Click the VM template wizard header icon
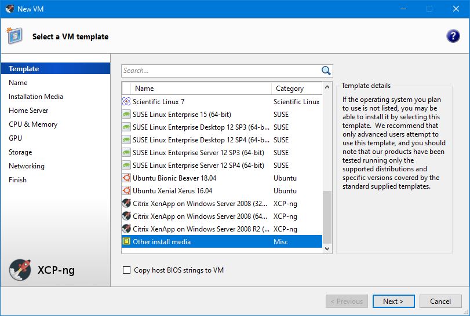The height and width of the screenshot is (316, 470). pyautogui.click(x=14, y=36)
